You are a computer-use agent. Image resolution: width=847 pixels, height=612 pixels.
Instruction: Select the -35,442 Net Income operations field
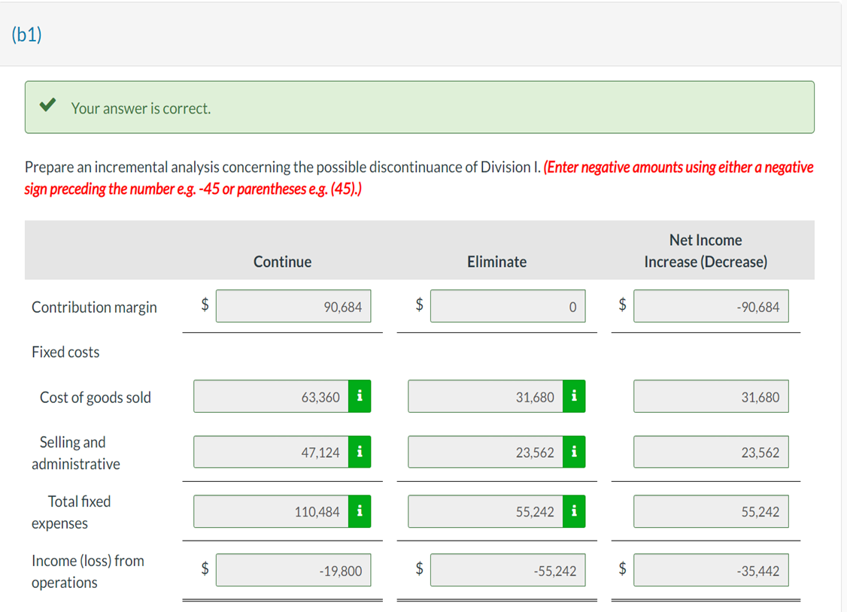711,570
